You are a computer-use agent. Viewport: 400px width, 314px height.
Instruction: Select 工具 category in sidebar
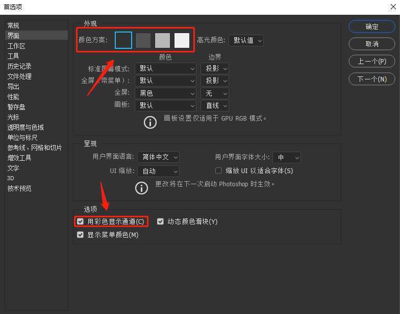36,56
